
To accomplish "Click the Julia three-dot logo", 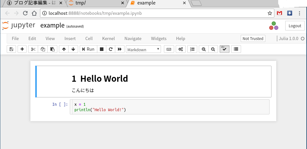I will coord(273,26).
